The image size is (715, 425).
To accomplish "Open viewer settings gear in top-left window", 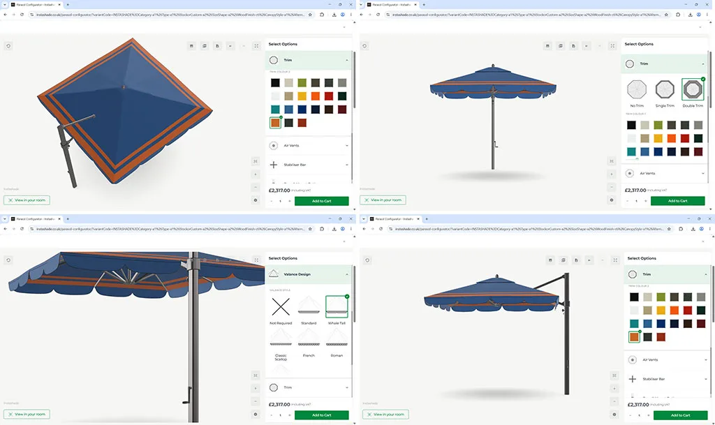I will 256,200.
